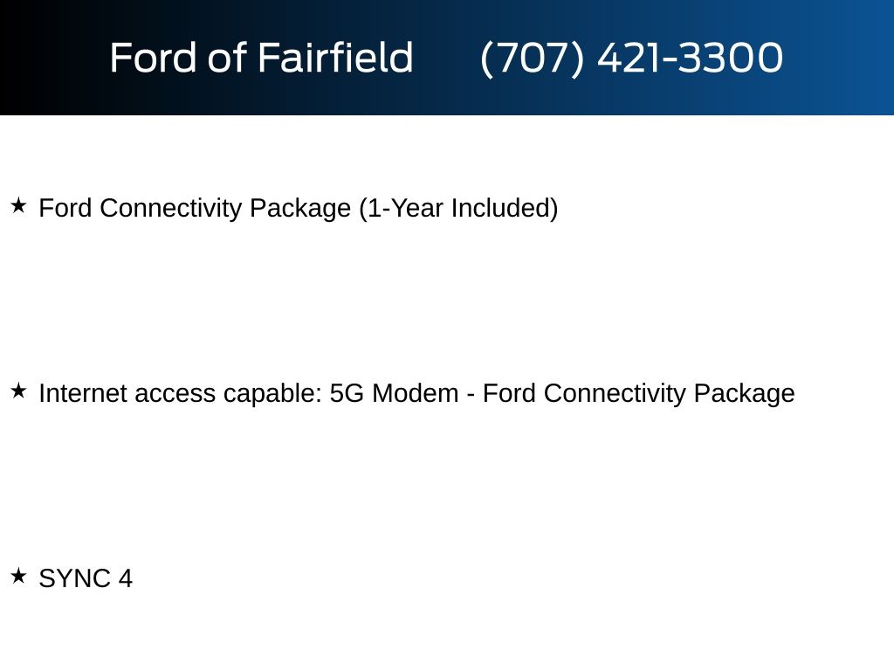Click the star bullet beside Internet access capable

(18, 391)
